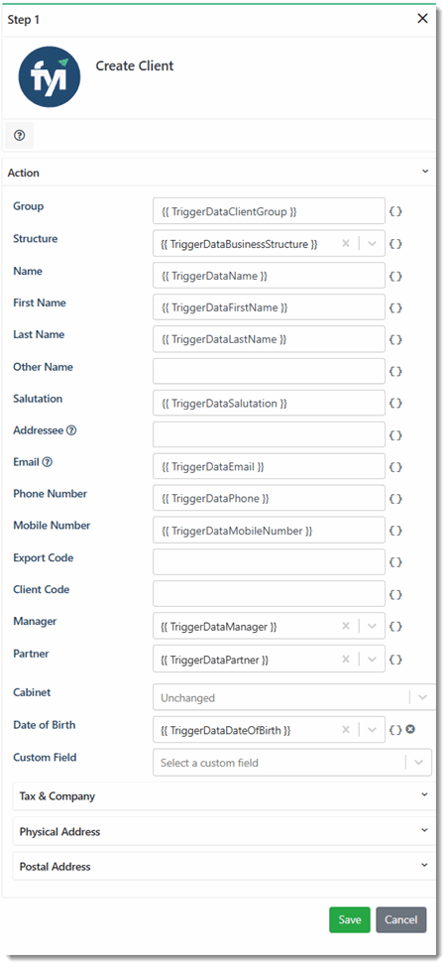448x968 pixels.
Task: Open the Custom Field dropdown
Action: (x=291, y=763)
